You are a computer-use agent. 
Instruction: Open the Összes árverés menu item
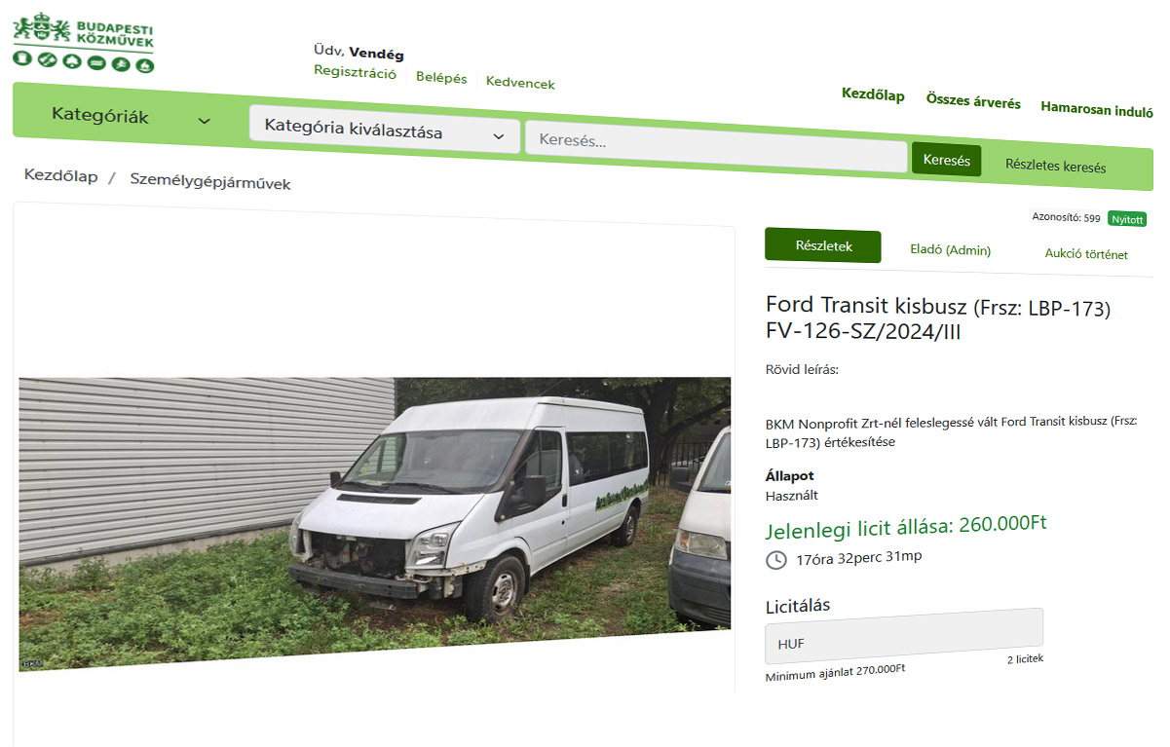point(973,102)
